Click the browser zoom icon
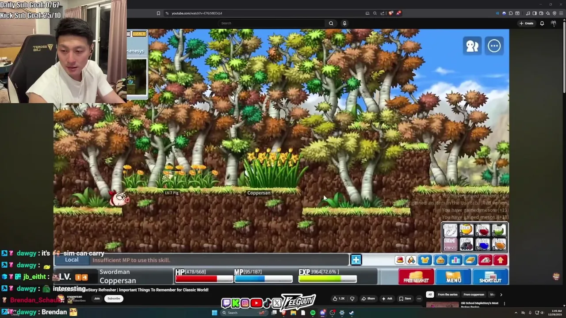The width and height of the screenshot is (566, 318). point(375,13)
